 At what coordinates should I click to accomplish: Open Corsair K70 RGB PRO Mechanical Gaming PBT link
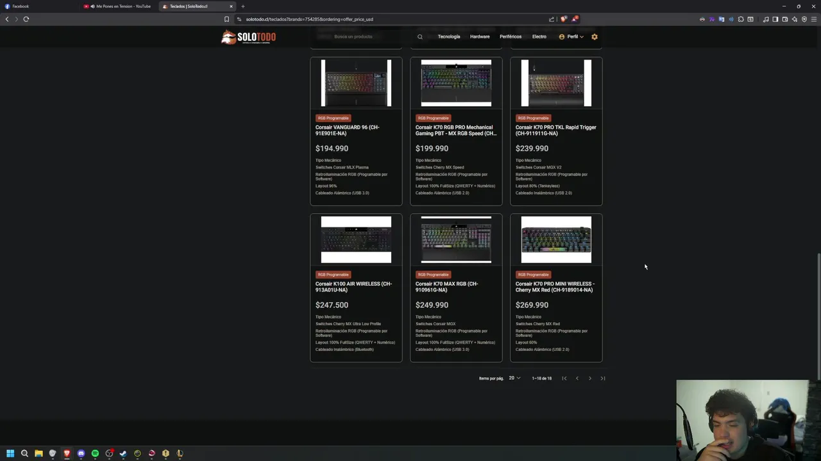[455, 130]
